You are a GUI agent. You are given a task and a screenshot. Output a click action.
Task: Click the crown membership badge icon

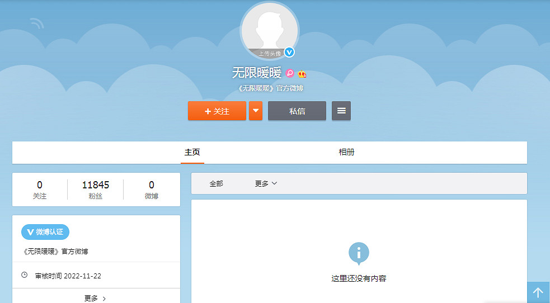302,74
